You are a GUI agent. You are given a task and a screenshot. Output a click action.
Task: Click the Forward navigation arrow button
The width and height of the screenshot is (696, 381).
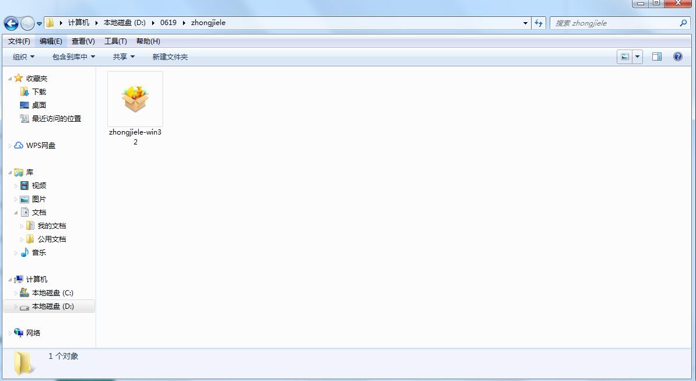point(27,23)
